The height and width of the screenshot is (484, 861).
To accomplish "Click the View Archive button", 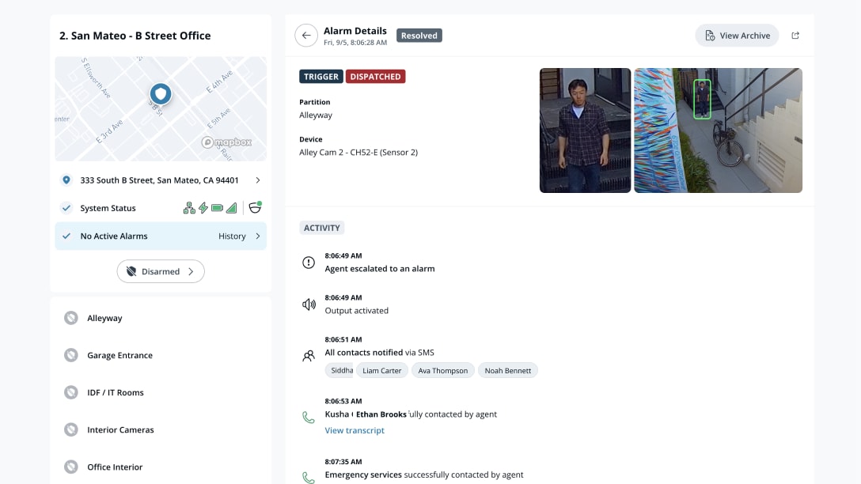I will [737, 36].
